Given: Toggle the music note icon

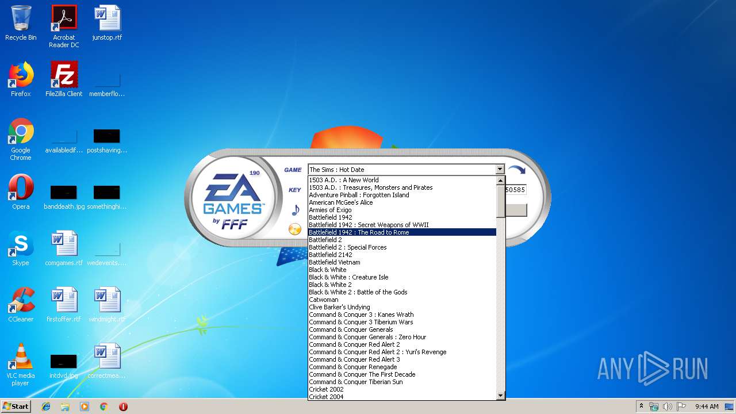Looking at the screenshot, I should [x=296, y=210].
